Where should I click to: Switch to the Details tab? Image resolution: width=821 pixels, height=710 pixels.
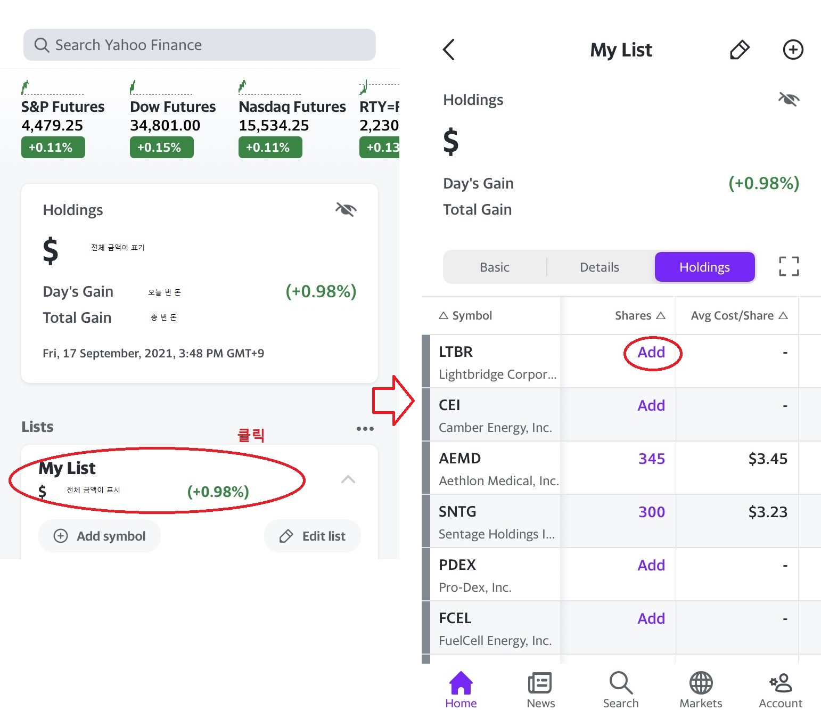[x=599, y=267]
